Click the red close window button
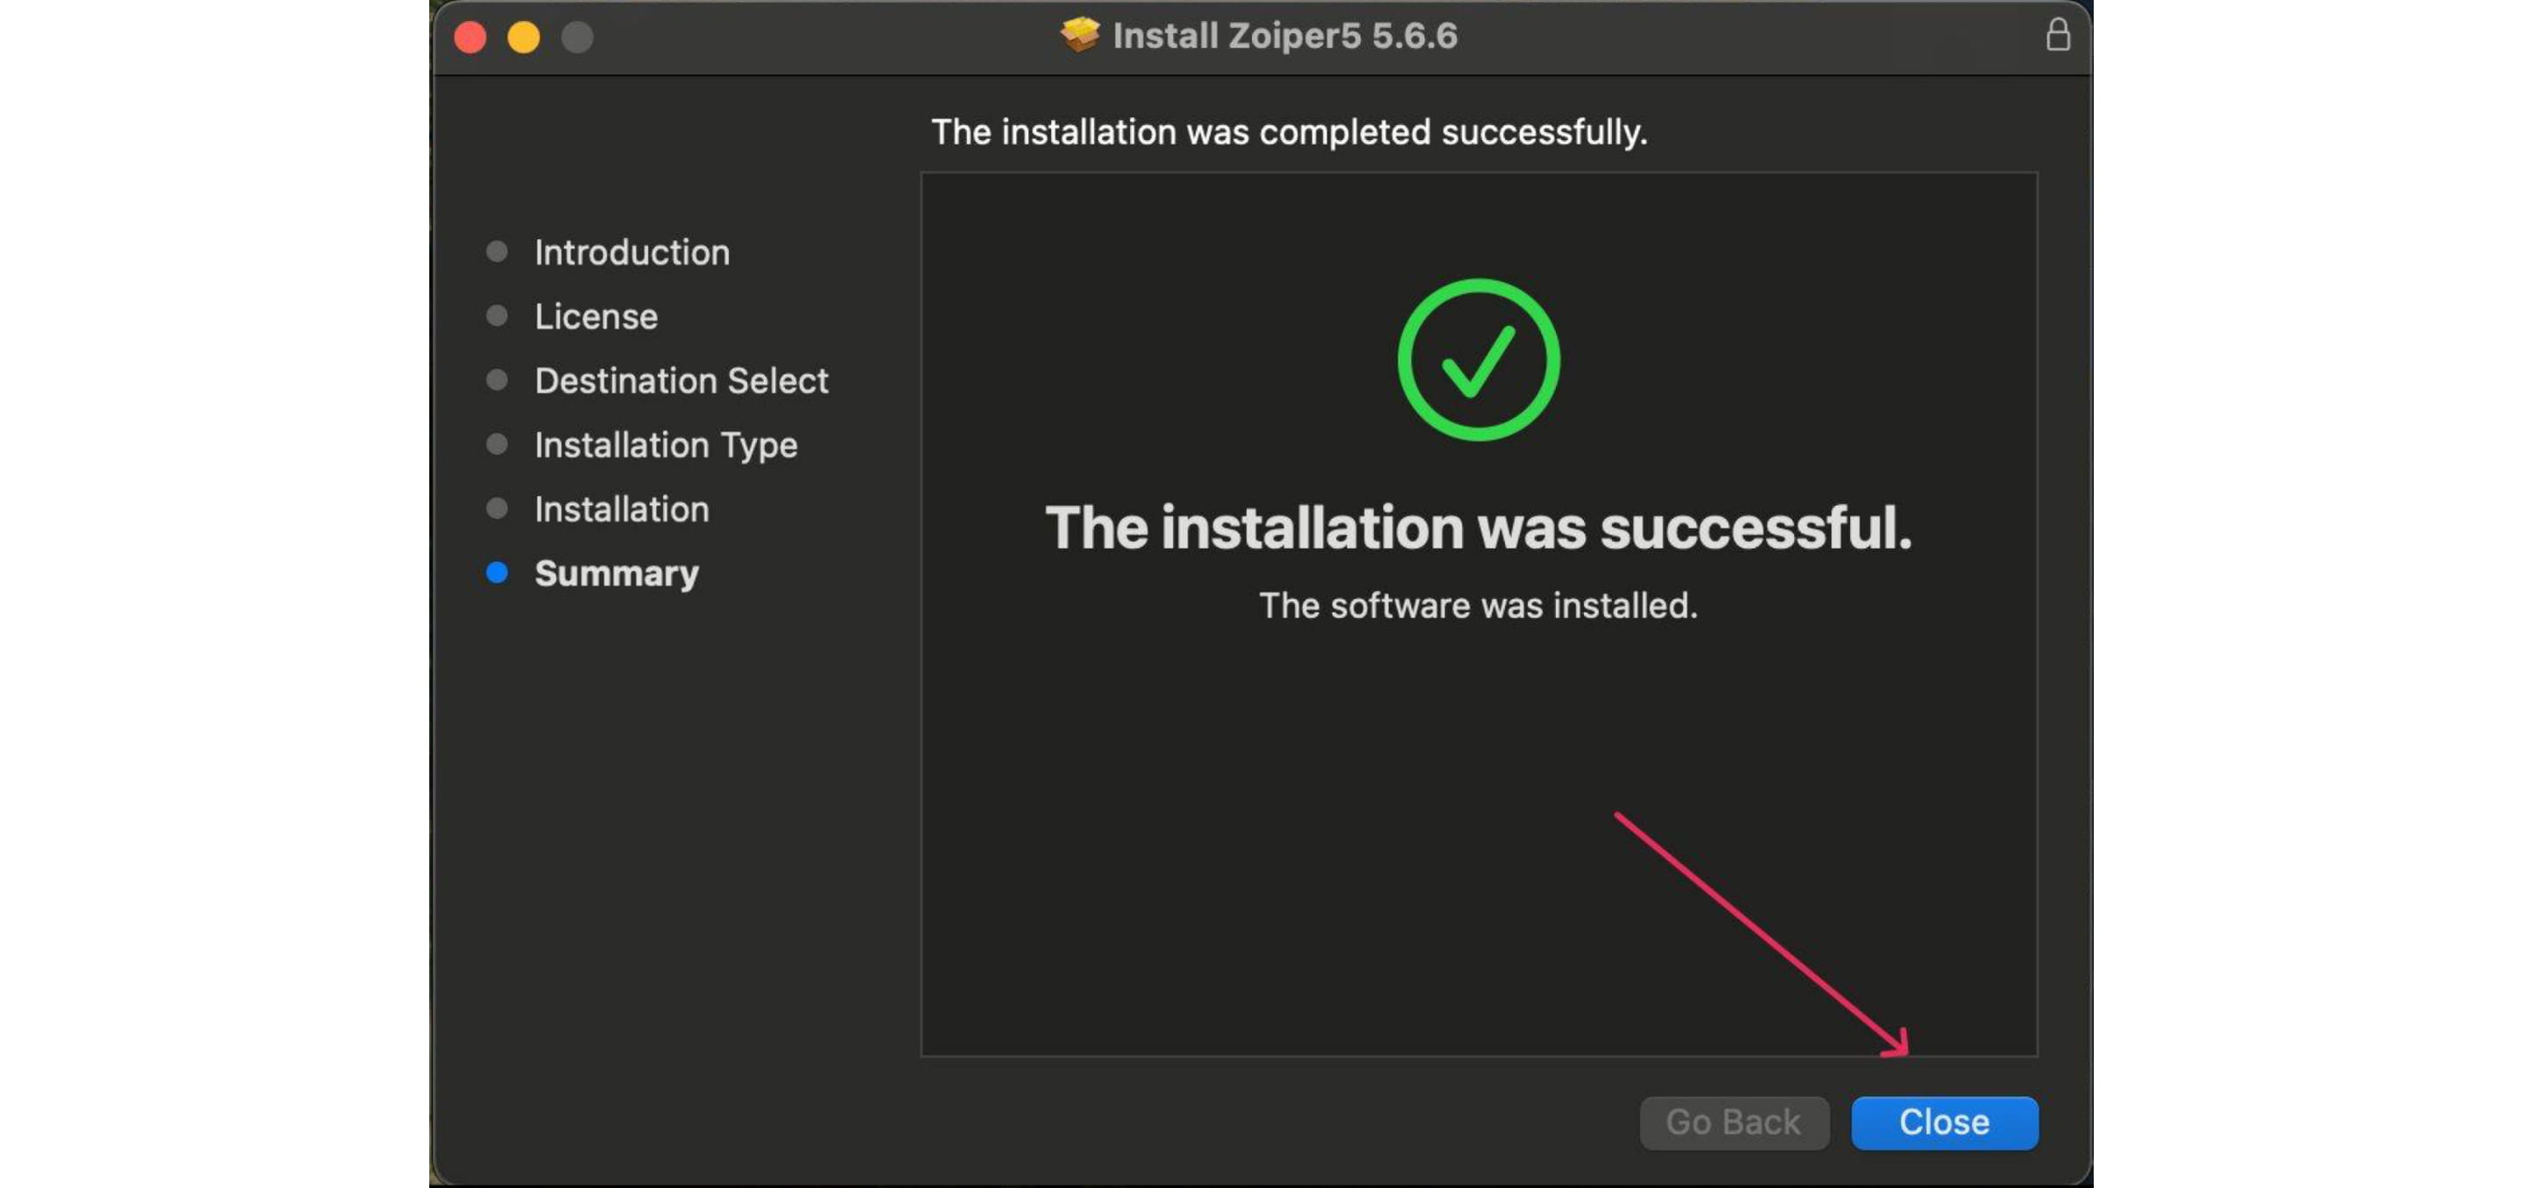The height and width of the screenshot is (1188, 2523). 471,37
